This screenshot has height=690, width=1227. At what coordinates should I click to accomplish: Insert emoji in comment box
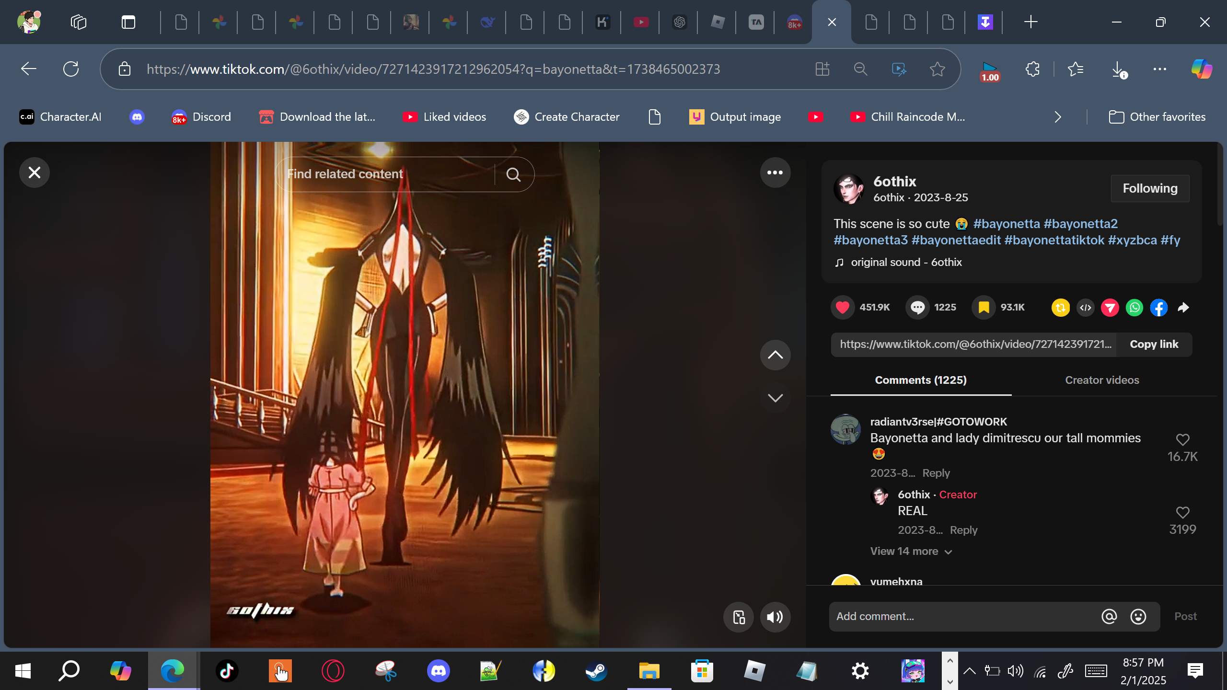pos(1138,617)
